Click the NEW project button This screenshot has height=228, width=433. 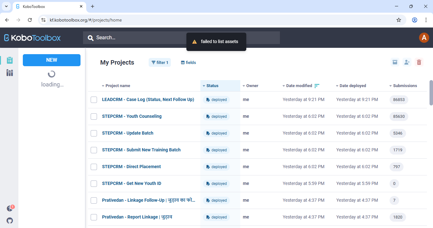[x=52, y=60]
